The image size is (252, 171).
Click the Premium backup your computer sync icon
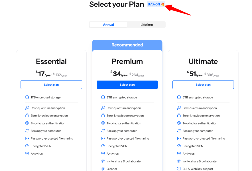[x=103, y=131]
